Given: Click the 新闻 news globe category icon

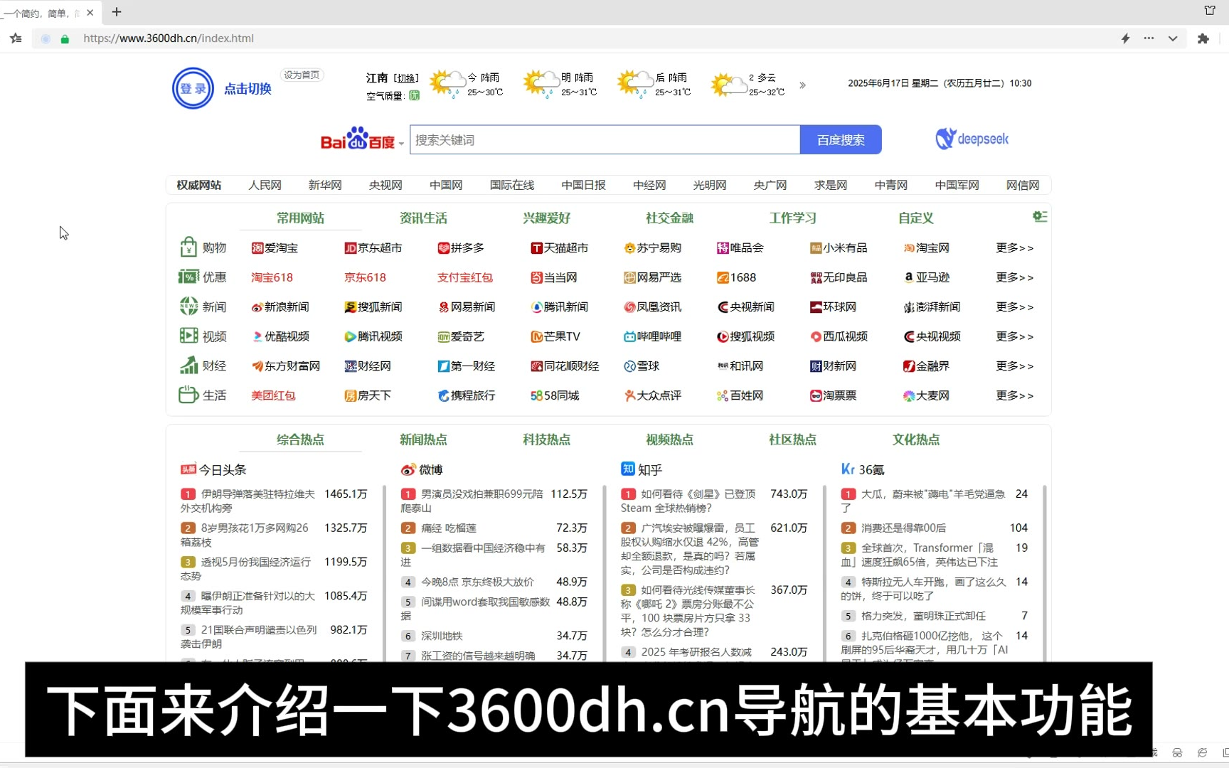Looking at the screenshot, I should [x=188, y=306].
